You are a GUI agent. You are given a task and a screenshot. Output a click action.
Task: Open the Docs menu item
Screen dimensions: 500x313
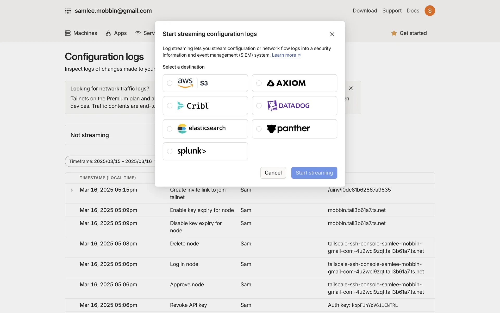coord(413,11)
